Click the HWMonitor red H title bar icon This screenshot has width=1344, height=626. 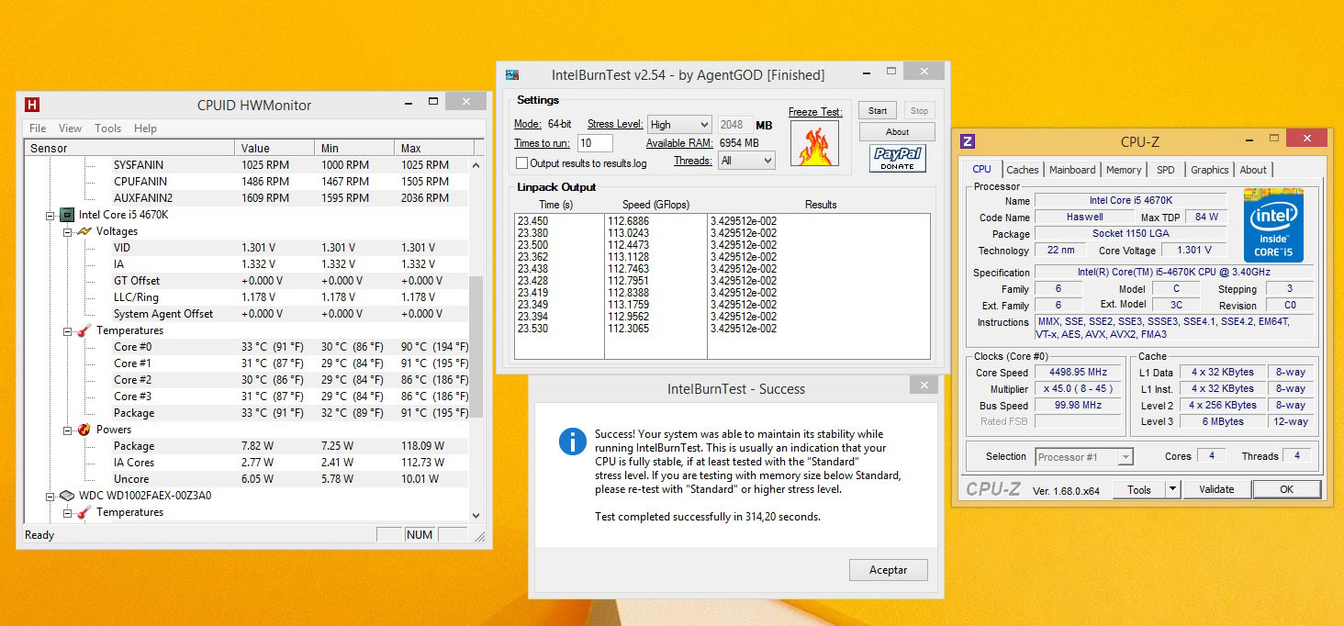coord(33,105)
